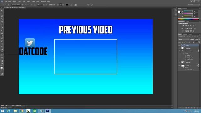This screenshot has height=113, width=201.
Task: Open the Filter menu
Action: tap(33, 1)
